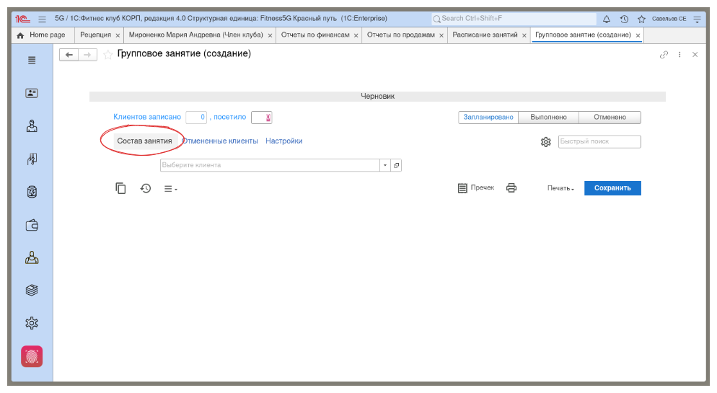The image size is (717, 393).
Task: Set status to Запланировано
Action: 488,118
